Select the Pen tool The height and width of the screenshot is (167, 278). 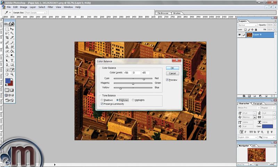pyautogui.click(x=7, y=65)
